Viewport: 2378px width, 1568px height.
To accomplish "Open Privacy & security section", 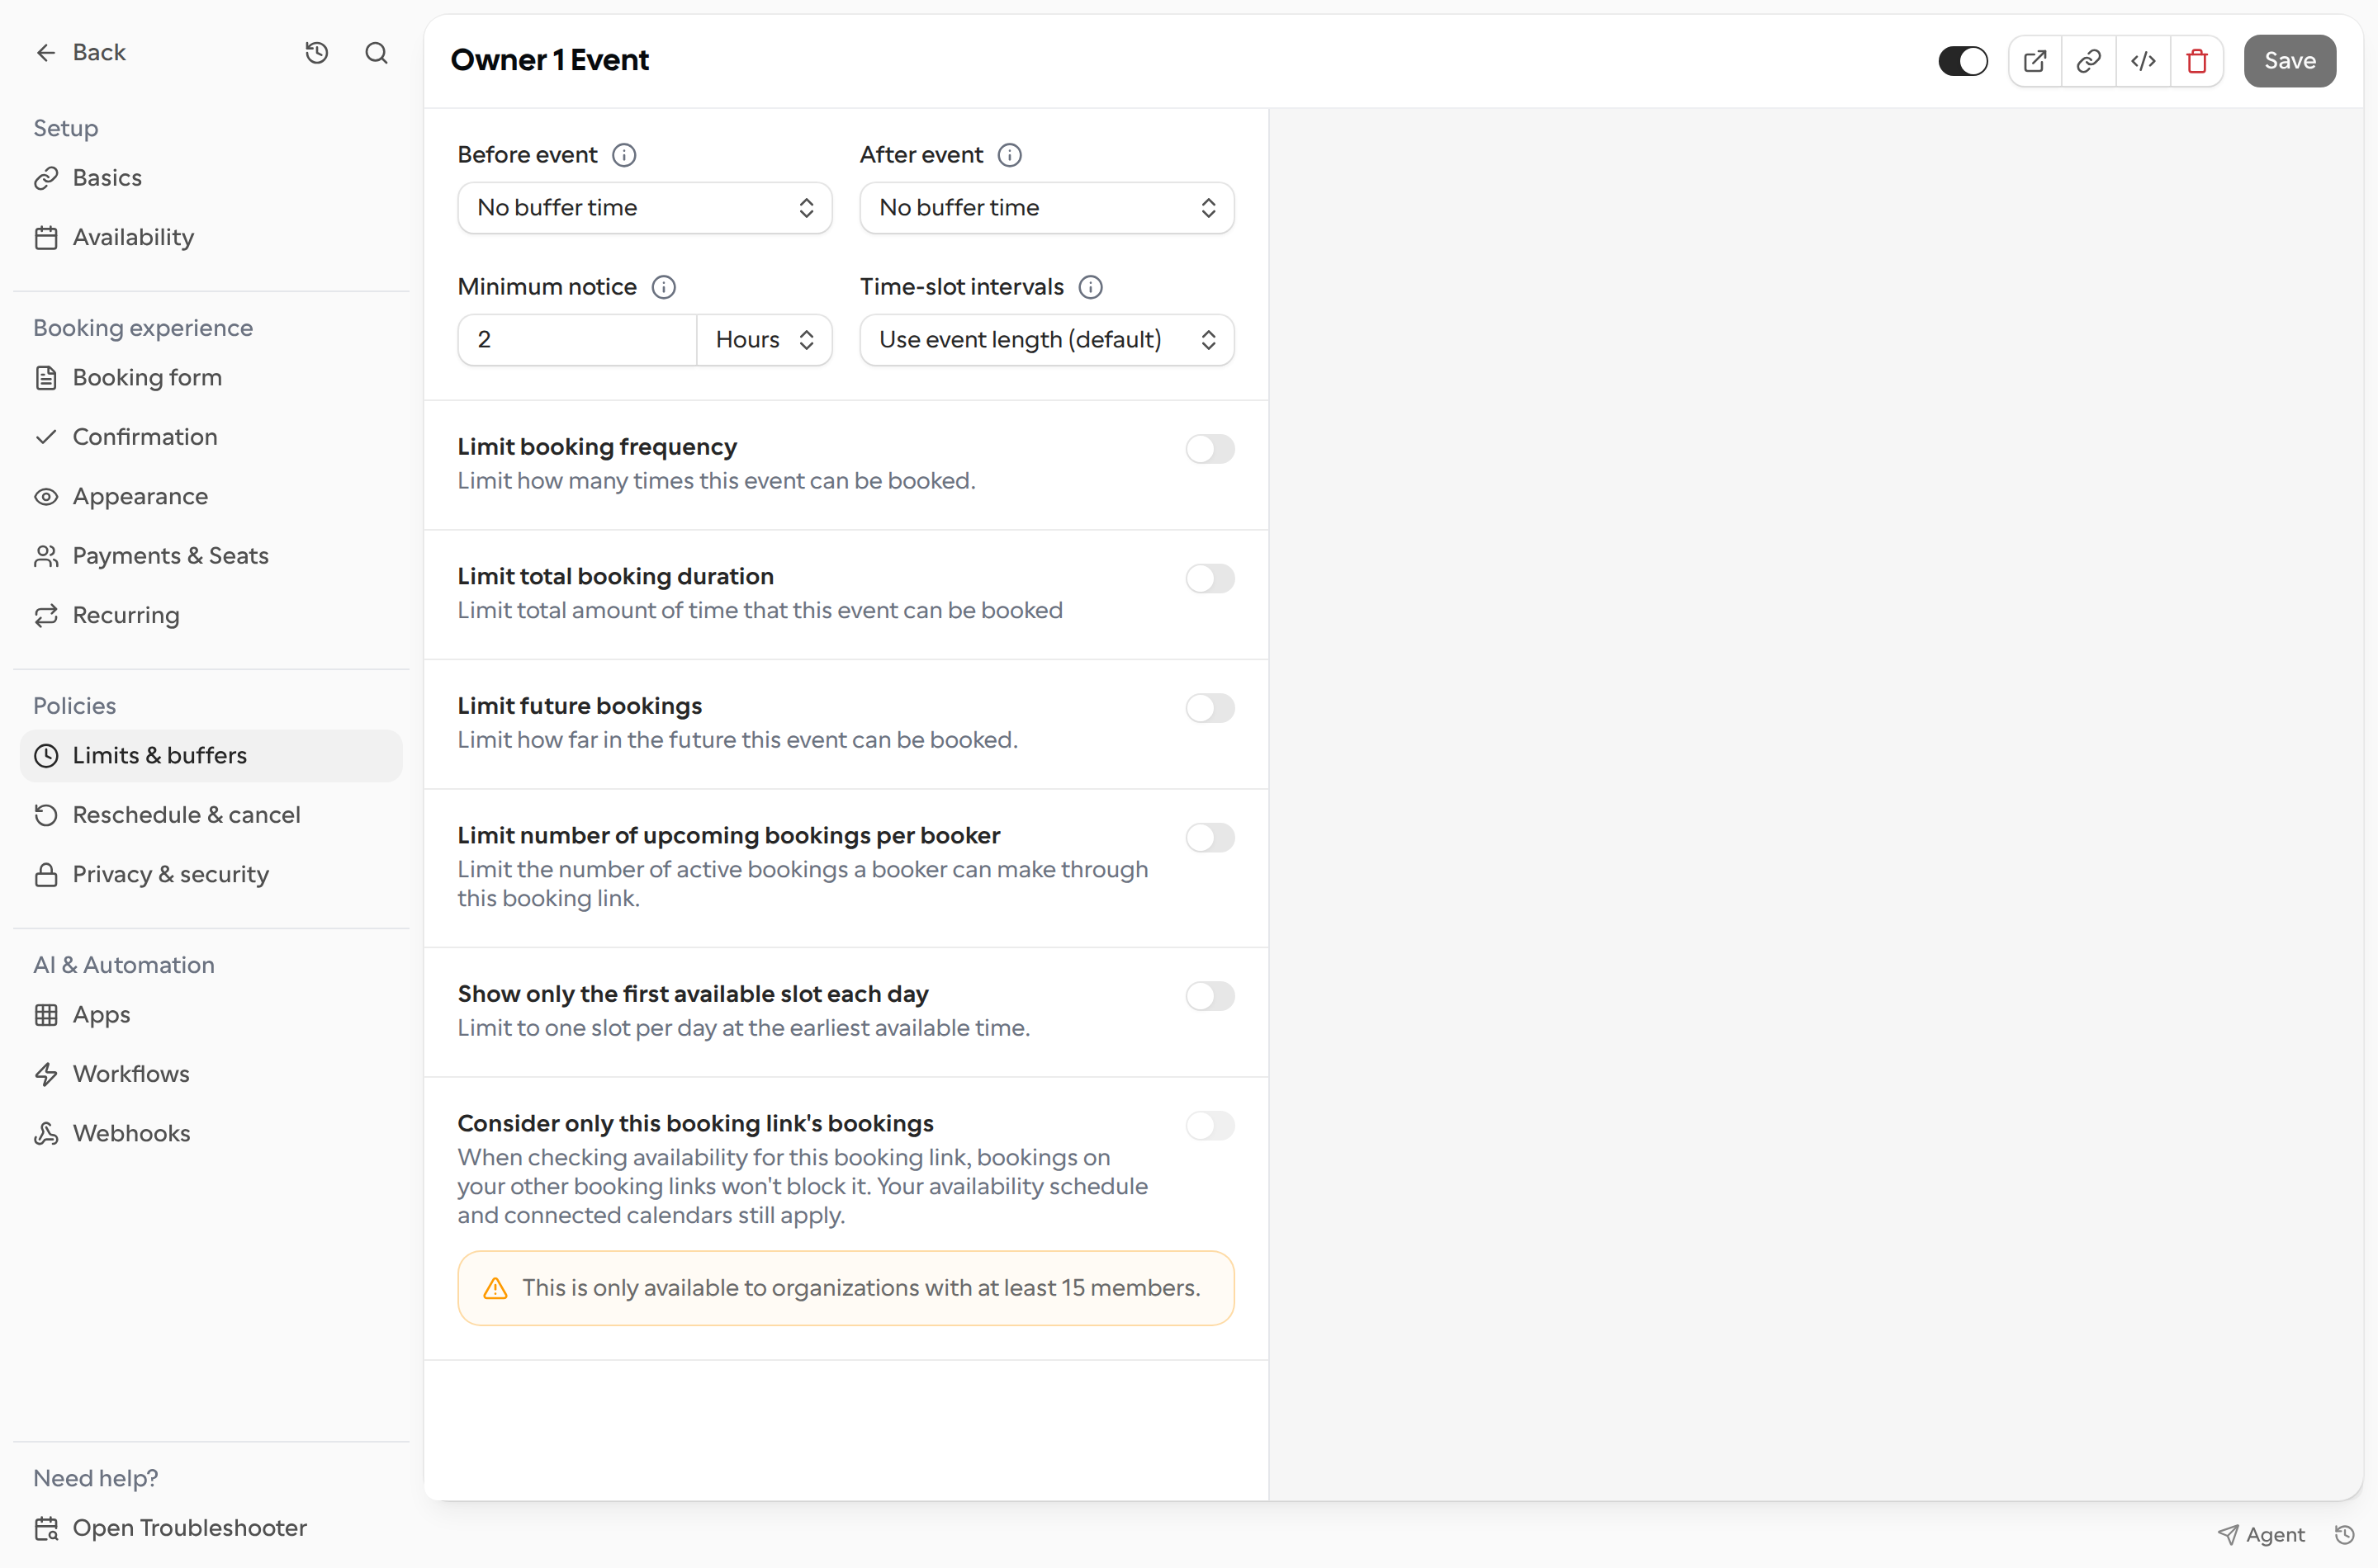I will 211,875.
